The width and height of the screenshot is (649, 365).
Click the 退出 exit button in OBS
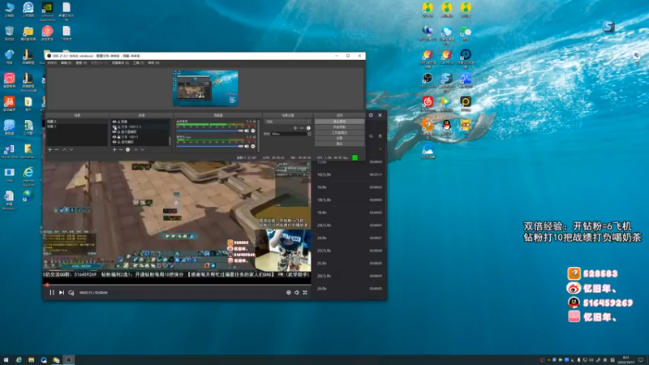(x=339, y=144)
